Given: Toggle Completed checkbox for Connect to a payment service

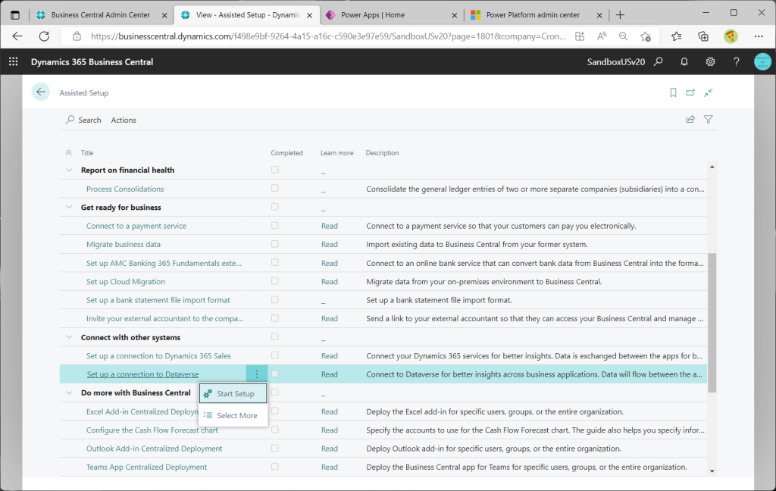Looking at the screenshot, I should (x=274, y=225).
